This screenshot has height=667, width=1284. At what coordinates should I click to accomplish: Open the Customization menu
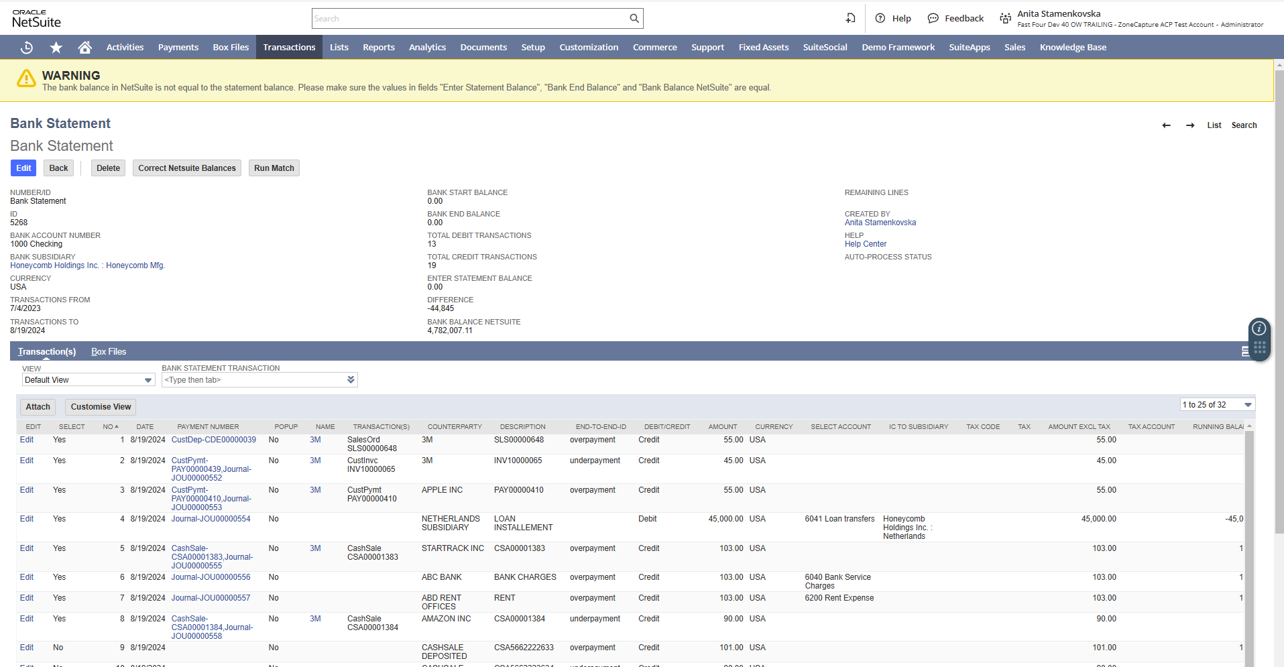(589, 47)
